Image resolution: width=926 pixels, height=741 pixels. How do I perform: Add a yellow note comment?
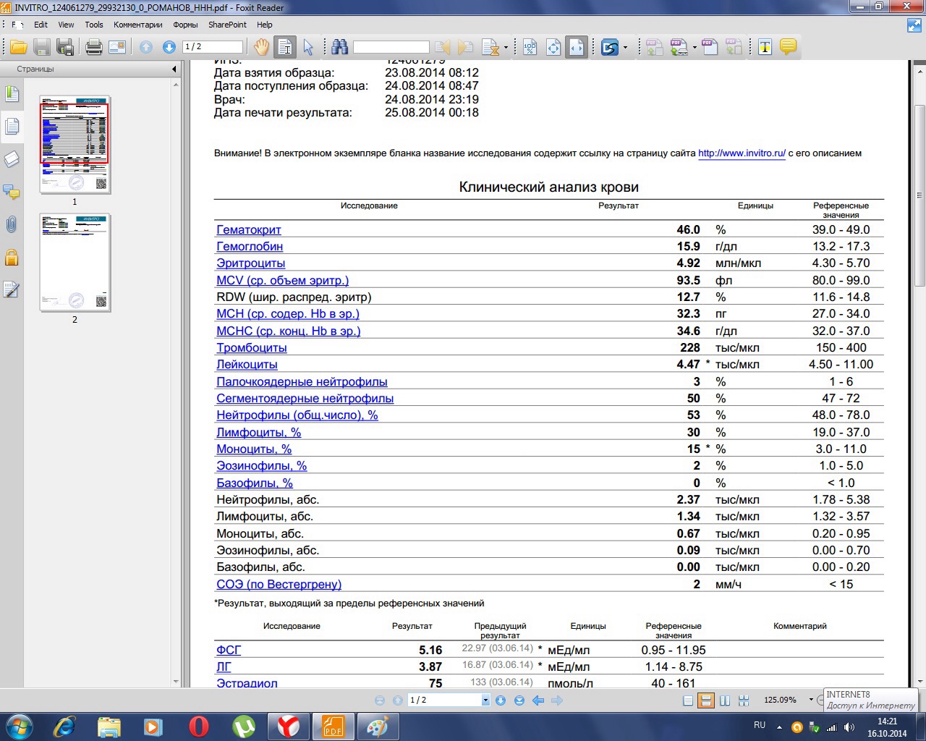788,48
